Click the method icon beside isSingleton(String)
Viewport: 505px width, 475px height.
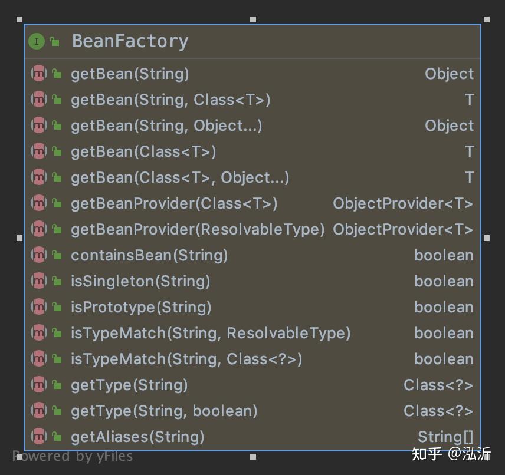click(38, 281)
